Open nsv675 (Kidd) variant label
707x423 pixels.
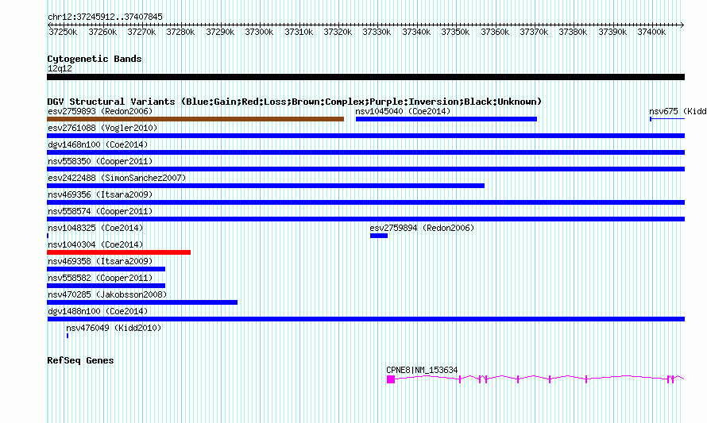coord(678,111)
